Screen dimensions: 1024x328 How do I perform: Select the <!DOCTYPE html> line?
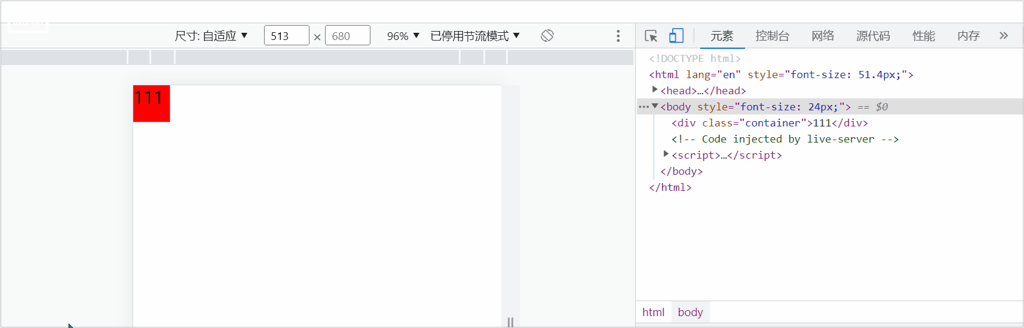click(695, 58)
